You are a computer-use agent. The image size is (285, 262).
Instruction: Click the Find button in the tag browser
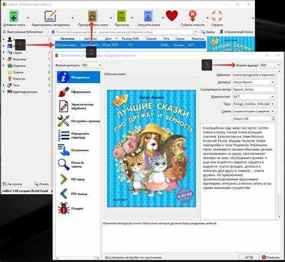41,184
